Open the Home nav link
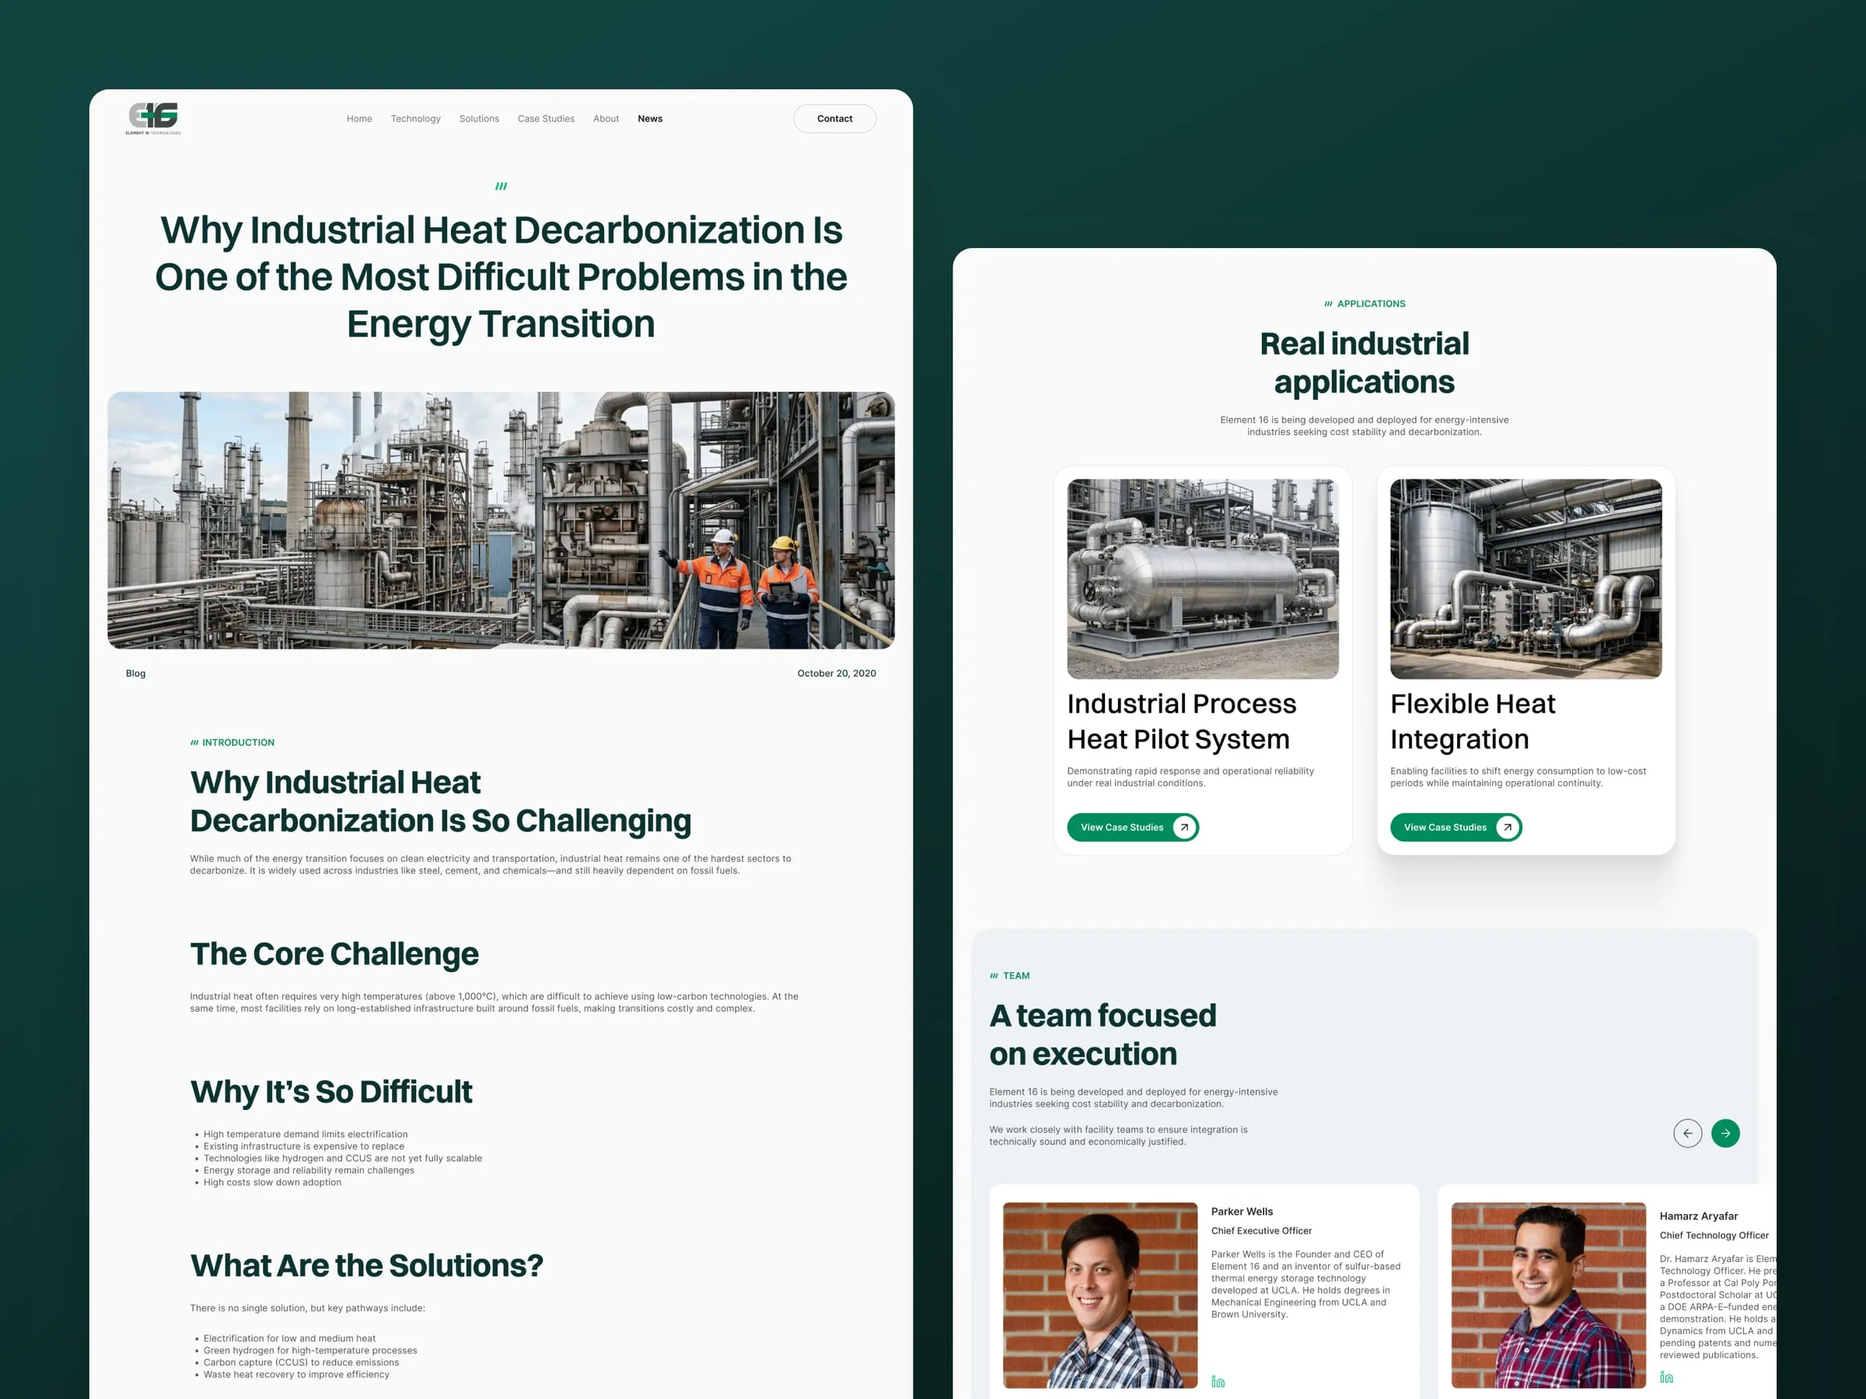The width and height of the screenshot is (1866, 1399). click(359, 119)
